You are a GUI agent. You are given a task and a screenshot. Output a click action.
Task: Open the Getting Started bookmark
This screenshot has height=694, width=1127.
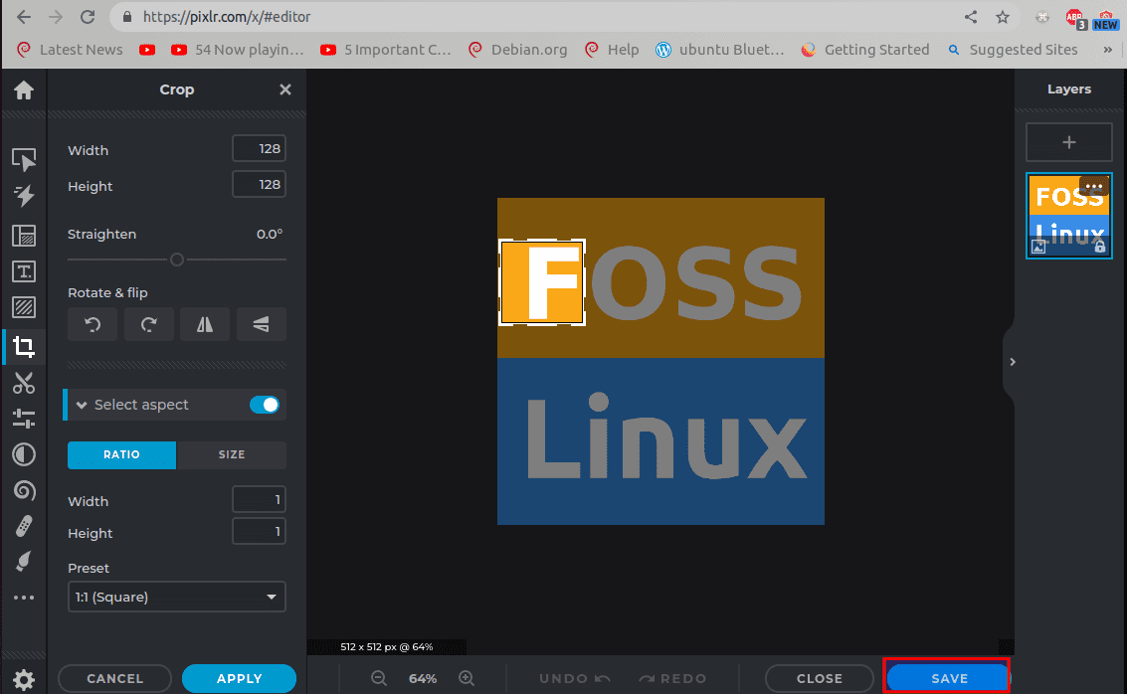coord(865,50)
